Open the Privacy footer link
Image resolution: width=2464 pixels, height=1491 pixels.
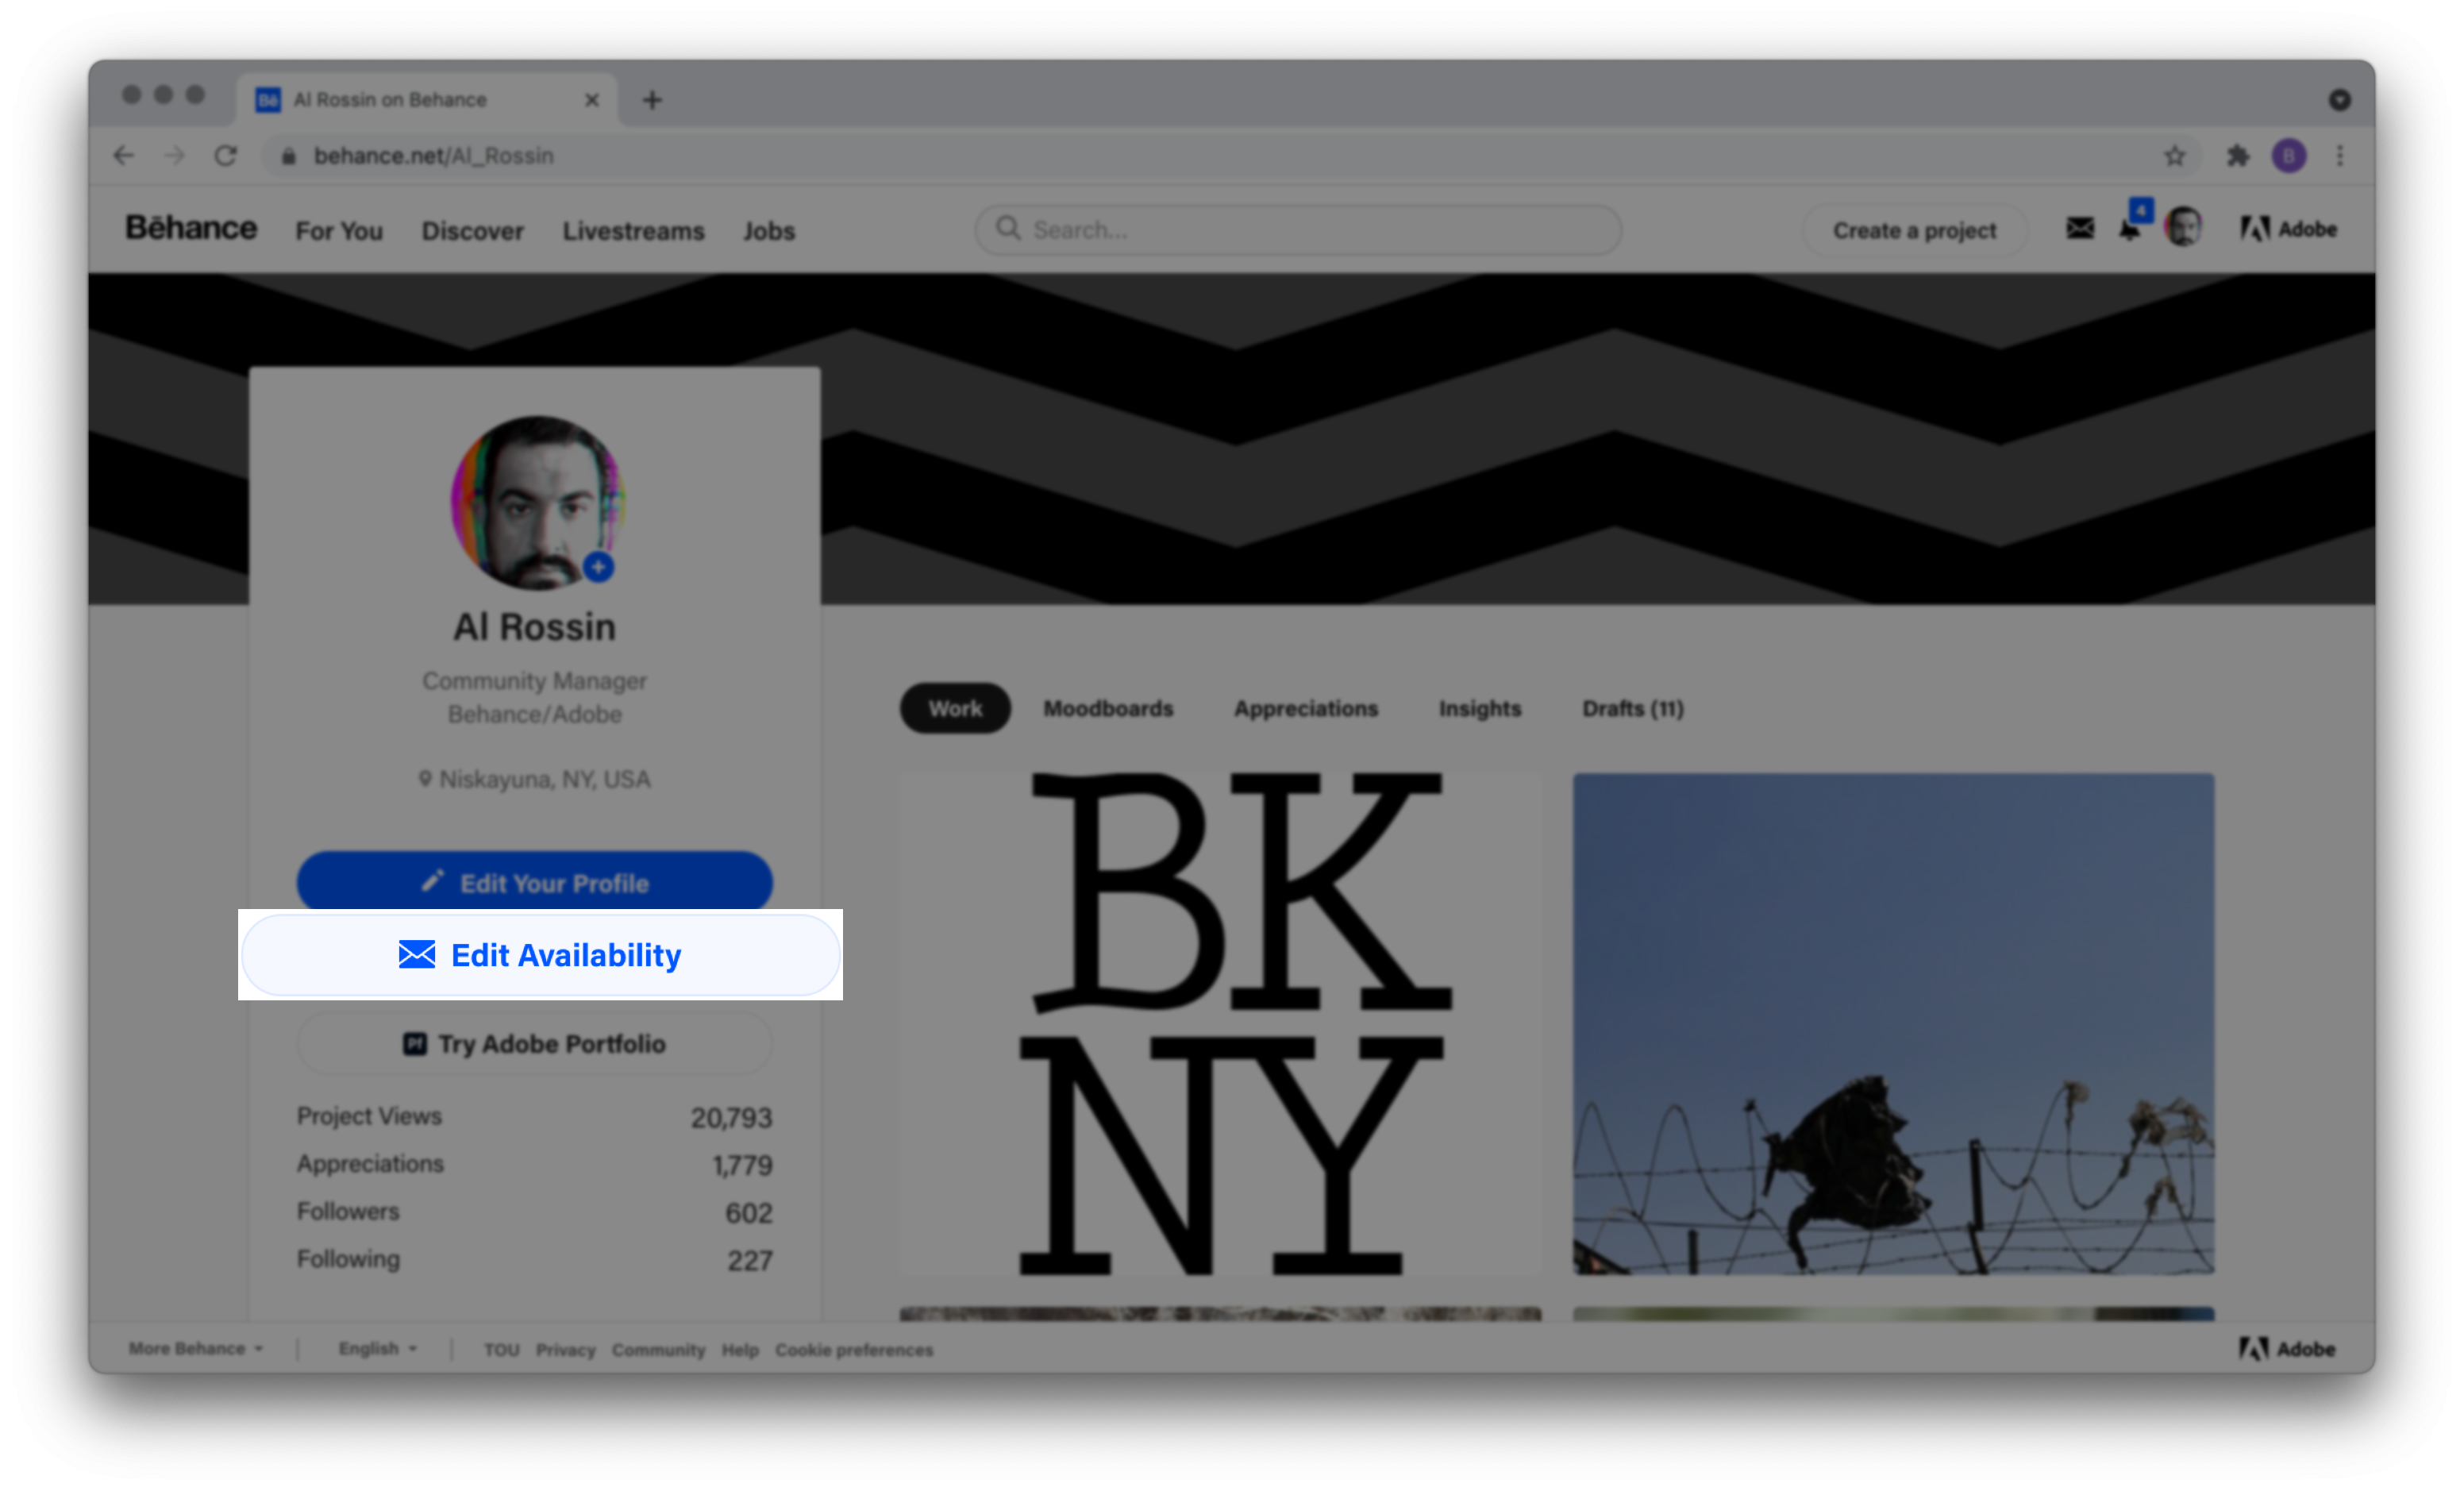click(565, 1350)
